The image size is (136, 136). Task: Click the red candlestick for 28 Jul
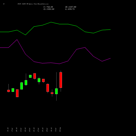tap(43, 81)
